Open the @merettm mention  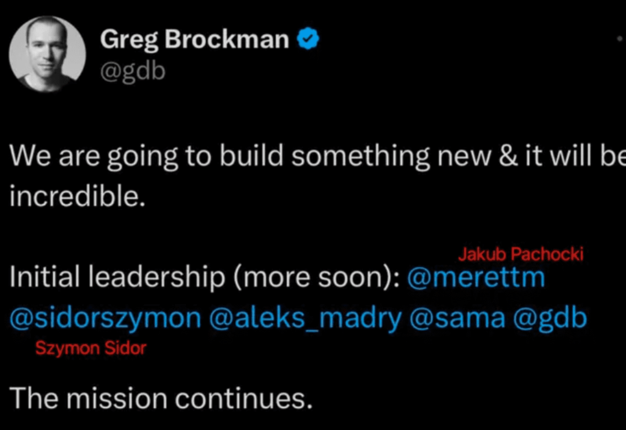point(475,278)
